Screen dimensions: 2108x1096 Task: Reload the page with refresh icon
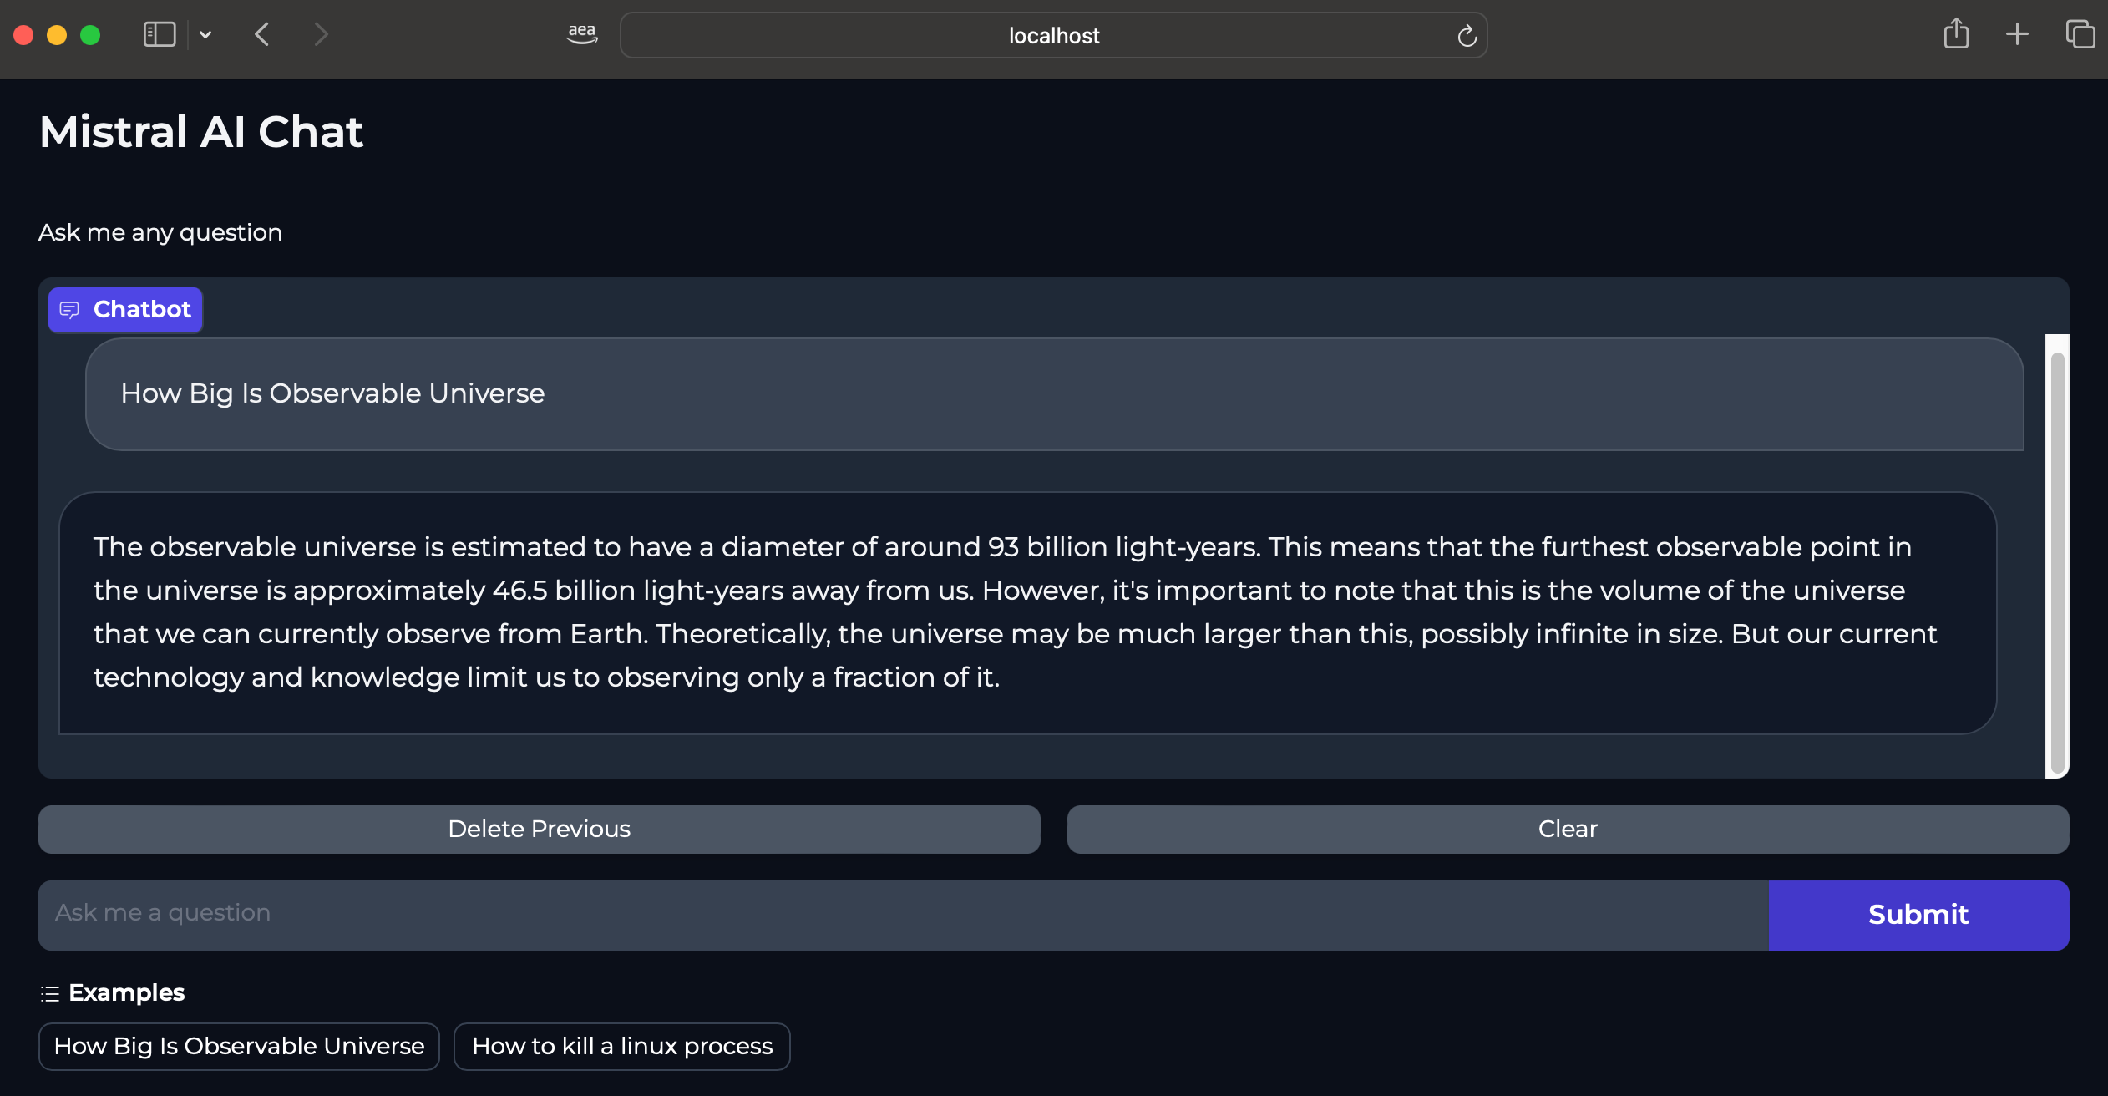[1467, 36]
